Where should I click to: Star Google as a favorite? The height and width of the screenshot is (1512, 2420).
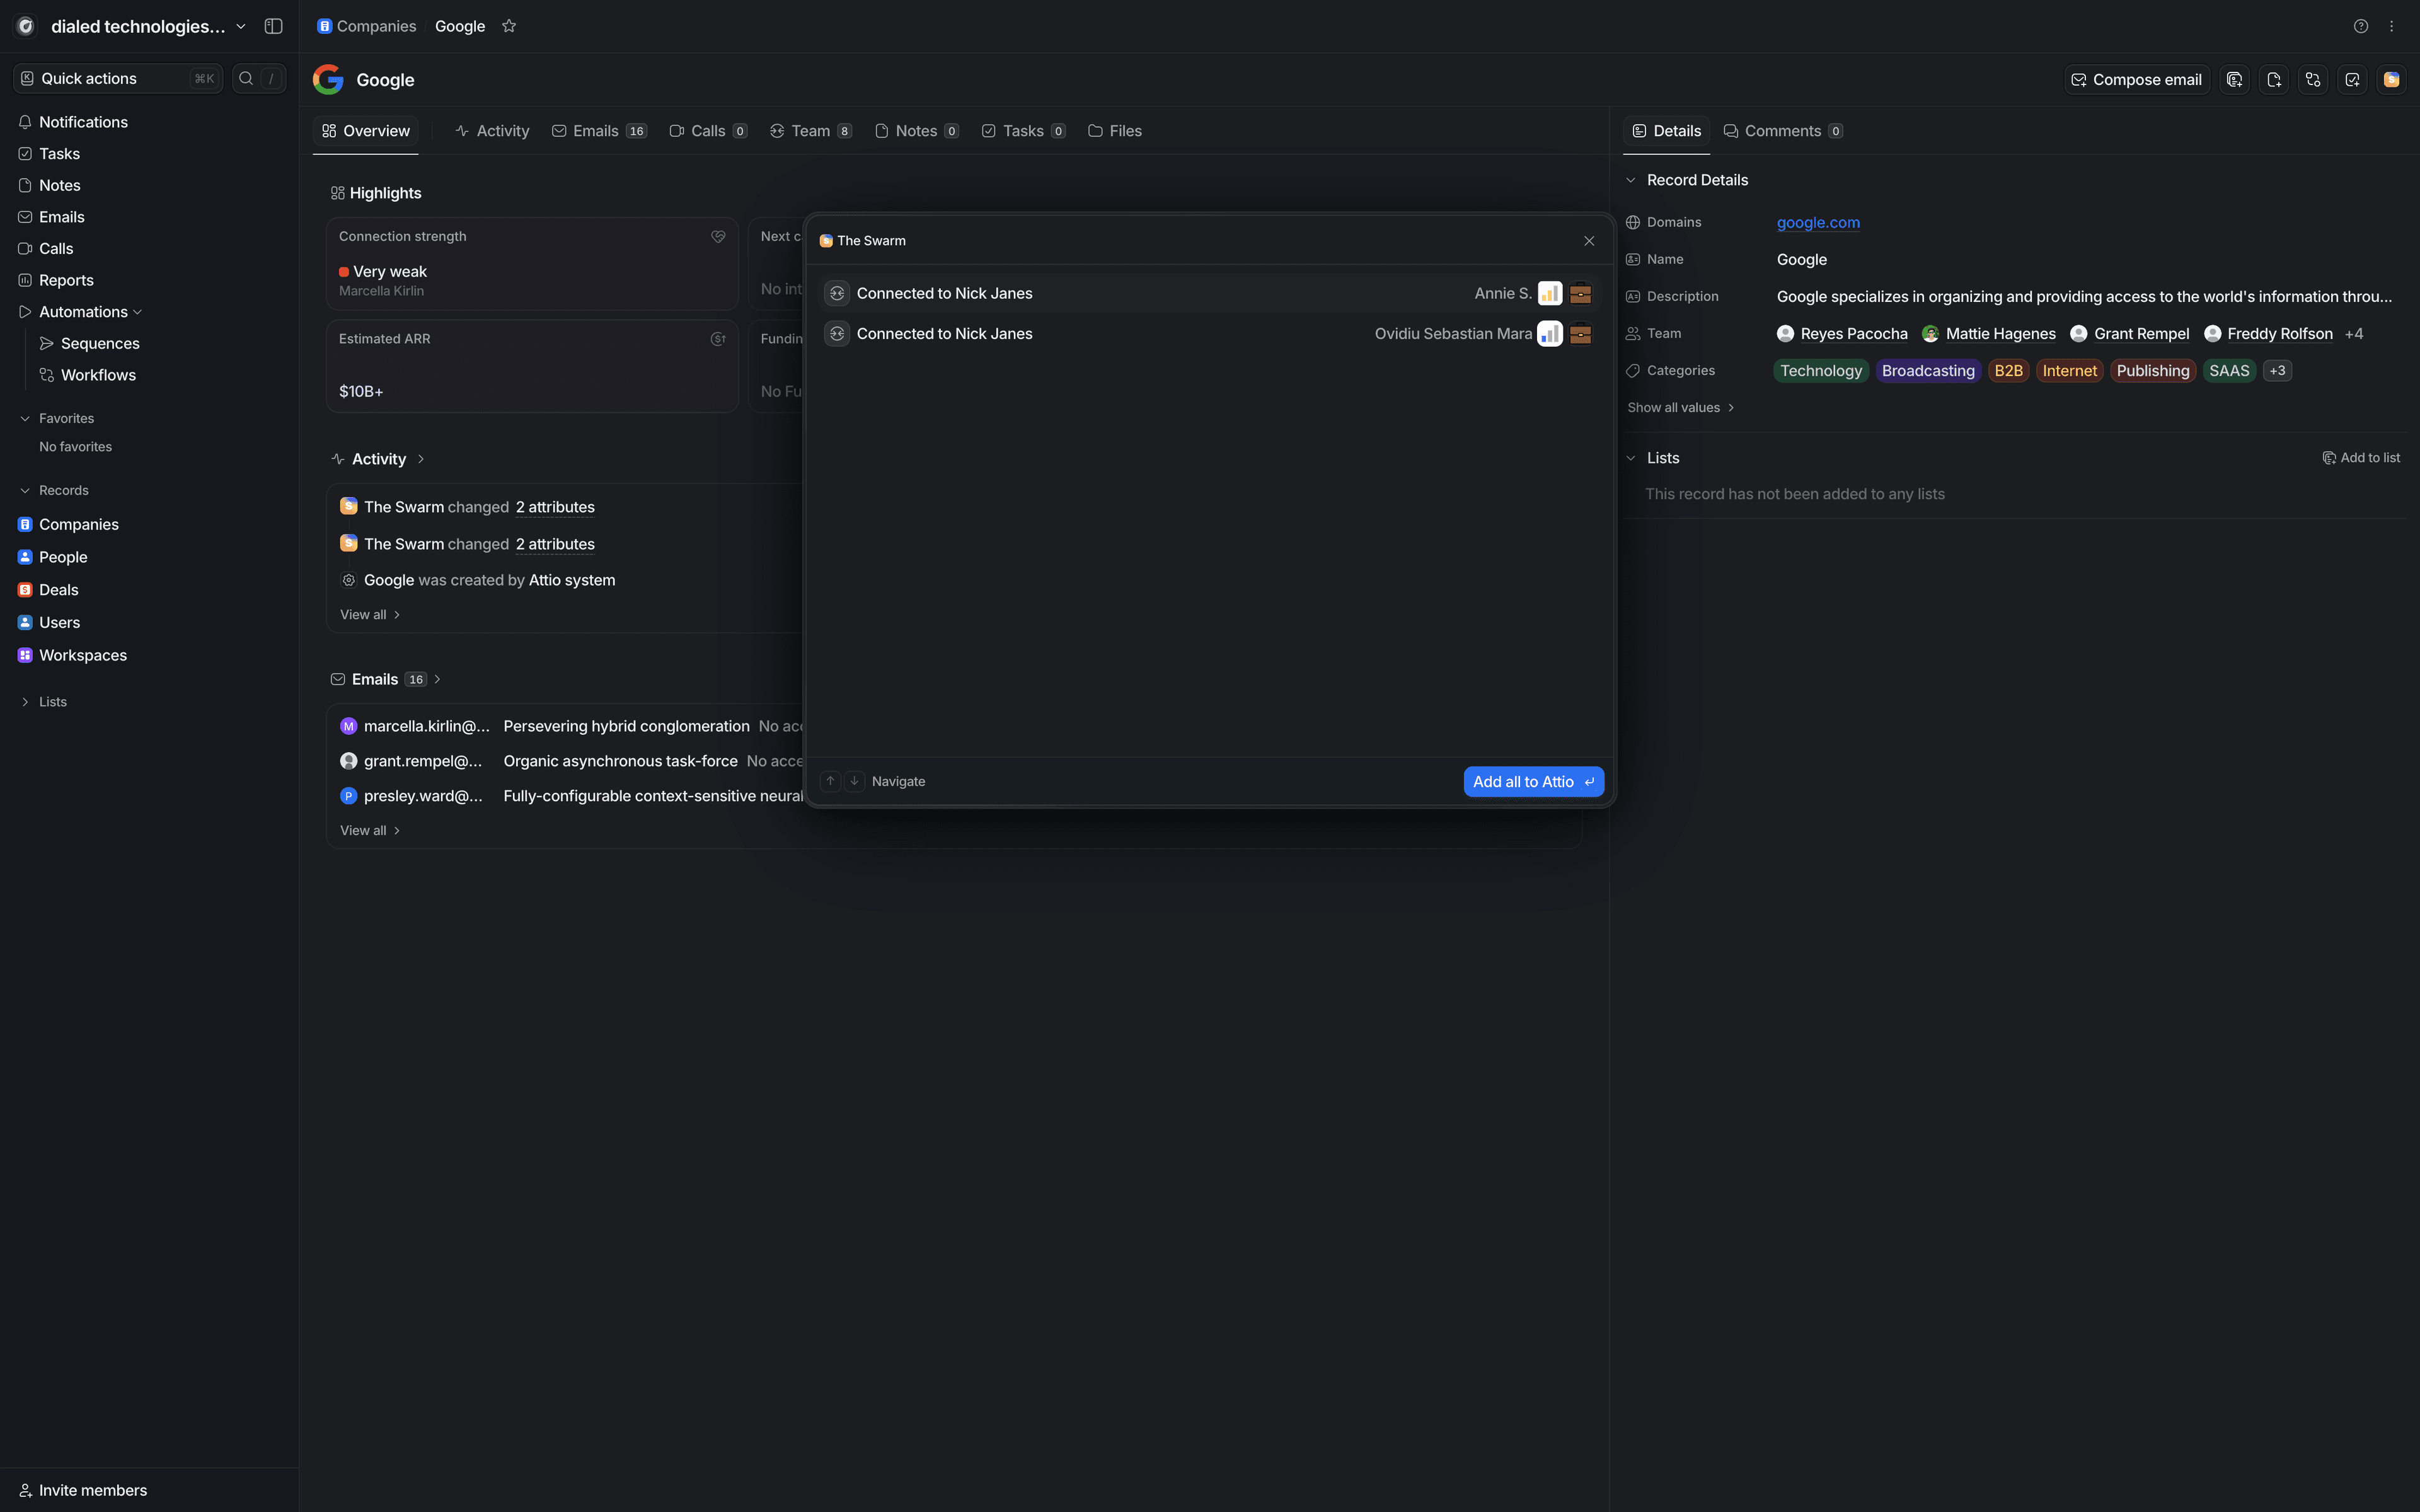pos(509,26)
